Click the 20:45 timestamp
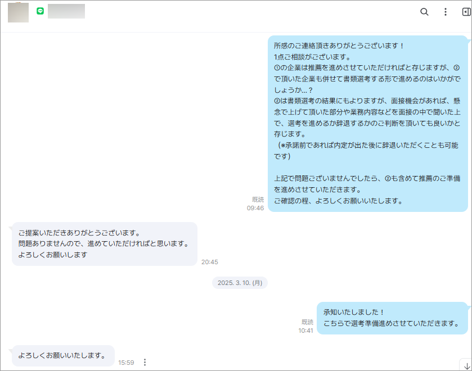 210,262
